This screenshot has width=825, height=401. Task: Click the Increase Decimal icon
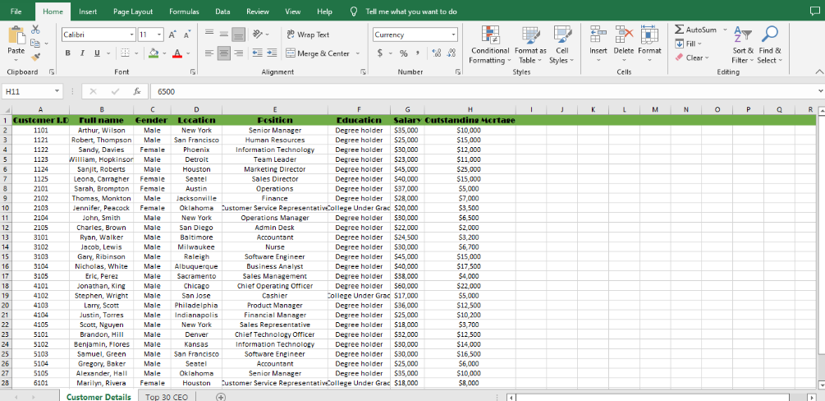click(436, 53)
